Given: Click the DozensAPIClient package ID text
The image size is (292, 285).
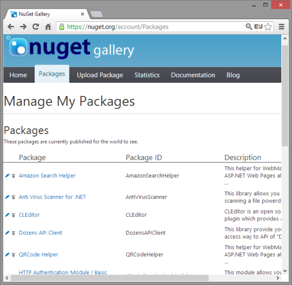Looking at the screenshot, I should [x=145, y=233].
